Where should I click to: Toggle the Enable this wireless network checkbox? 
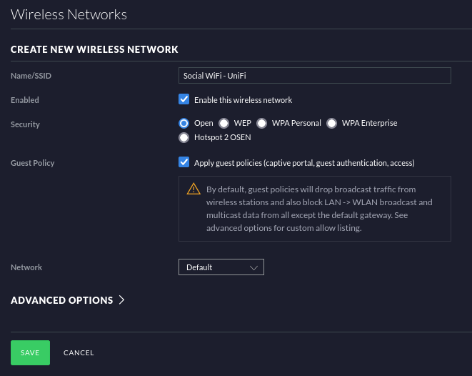(x=184, y=100)
